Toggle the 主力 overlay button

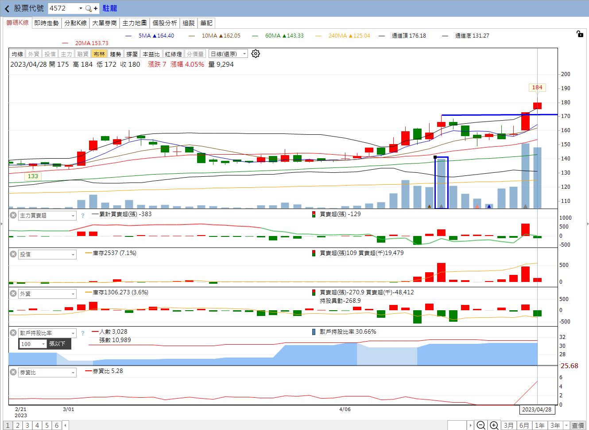click(x=66, y=54)
